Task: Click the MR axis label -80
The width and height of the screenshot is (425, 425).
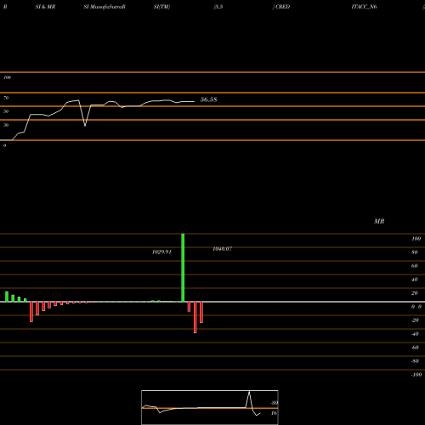Action: point(415,361)
